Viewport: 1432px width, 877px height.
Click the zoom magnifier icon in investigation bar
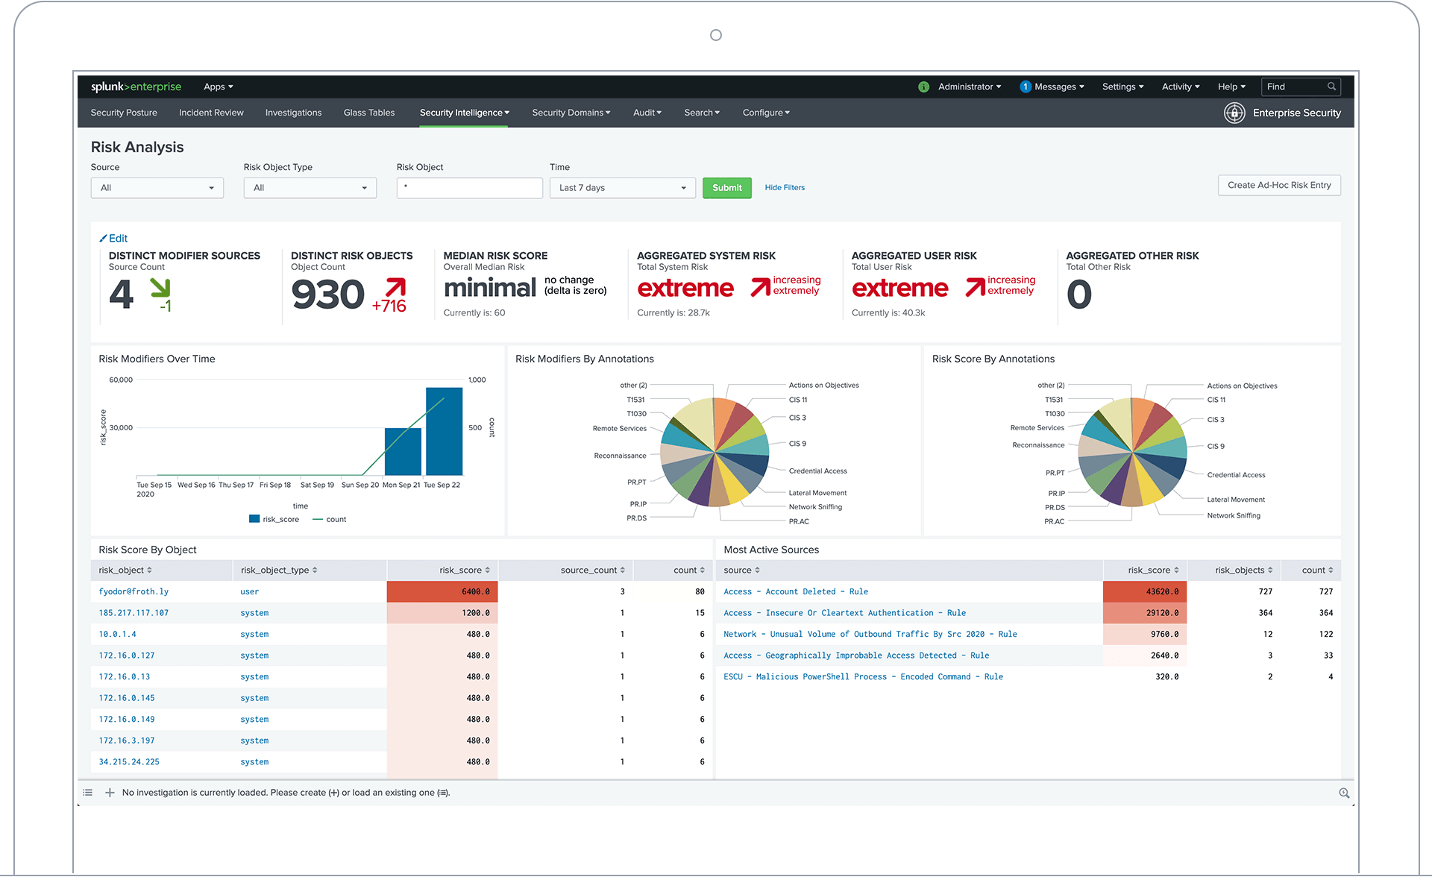(1344, 793)
